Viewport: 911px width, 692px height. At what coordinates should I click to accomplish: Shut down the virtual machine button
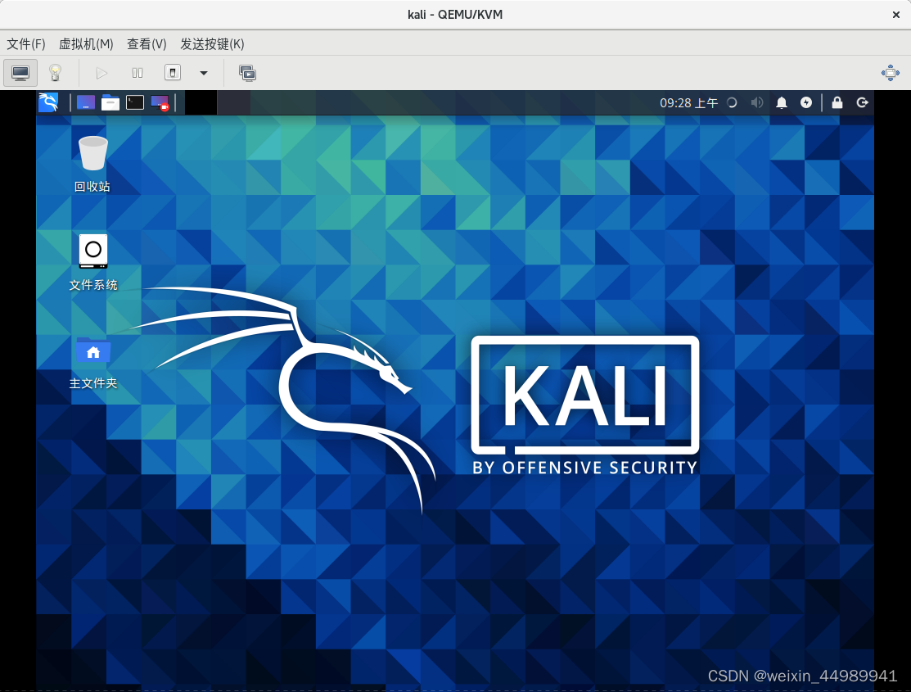[x=173, y=73]
